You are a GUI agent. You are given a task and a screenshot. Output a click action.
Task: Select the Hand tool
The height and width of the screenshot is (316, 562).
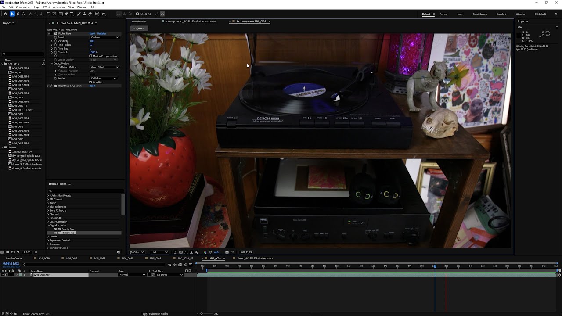click(18, 14)
